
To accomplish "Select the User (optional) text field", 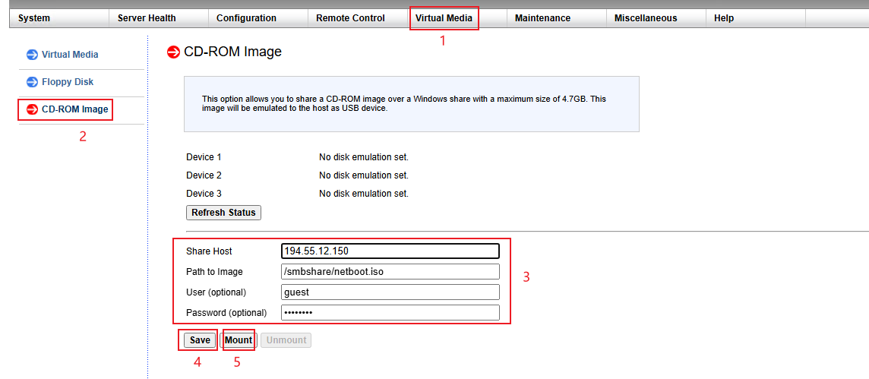I will point(390,292).
